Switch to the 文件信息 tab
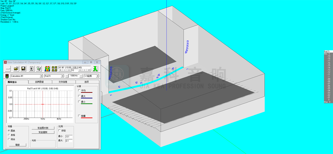Image resolution: width=333 pixels, height=154 pixels. [63, 82]
